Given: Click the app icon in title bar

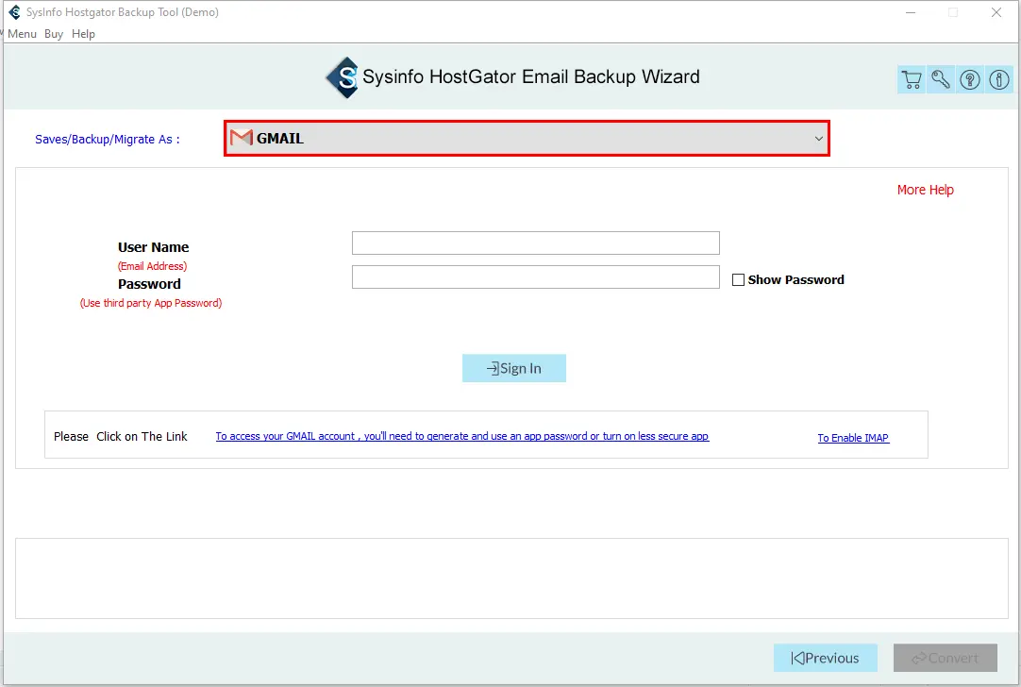Looking at the screenshot, I should [14, 11].
